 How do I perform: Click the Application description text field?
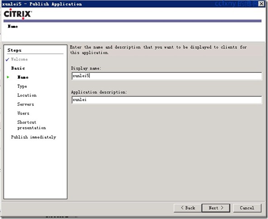pyautogui.click(x=167, y=100)
